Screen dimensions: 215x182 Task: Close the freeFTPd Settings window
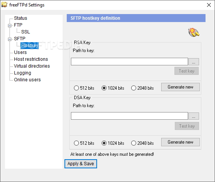point(209,5)
